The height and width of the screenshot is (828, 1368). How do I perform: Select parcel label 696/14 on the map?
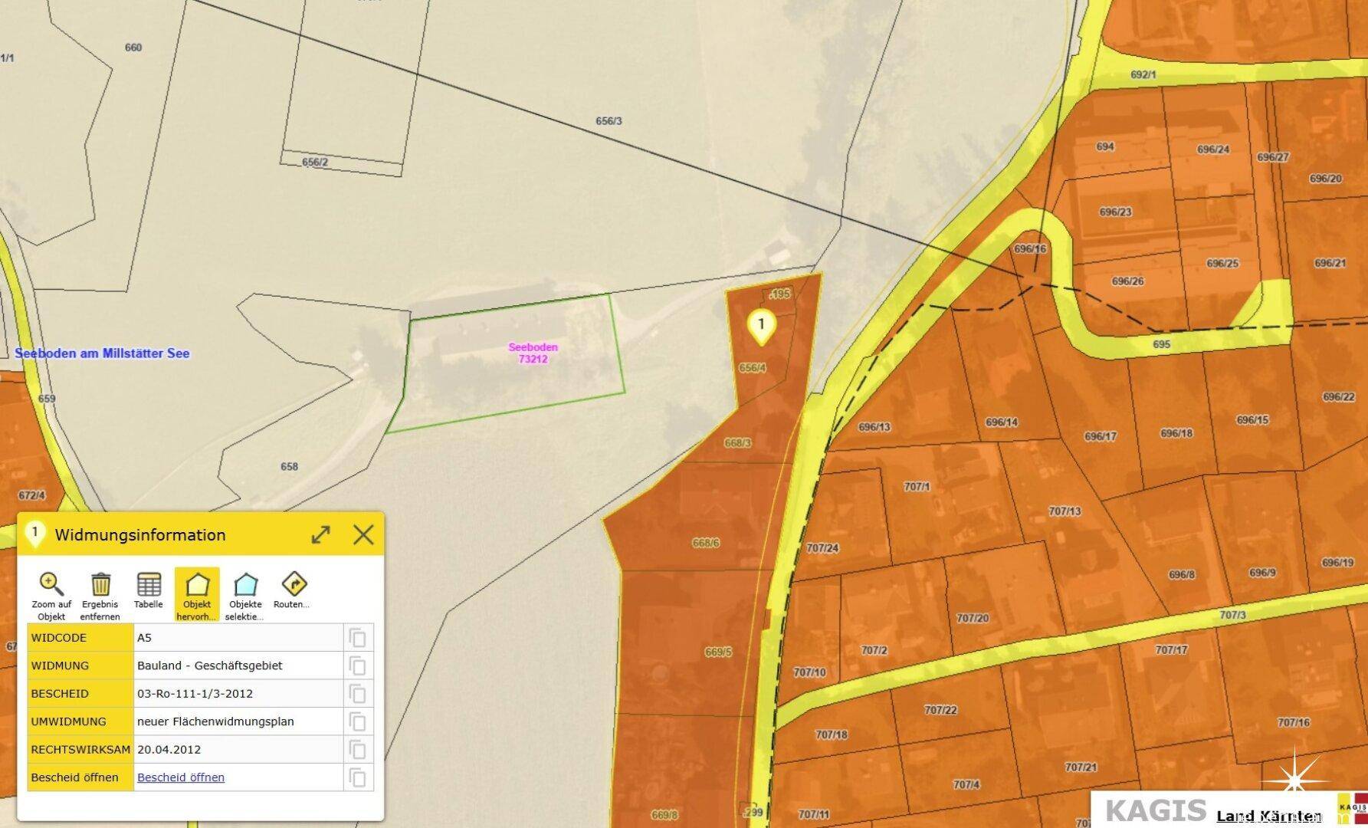[1002, 422]
